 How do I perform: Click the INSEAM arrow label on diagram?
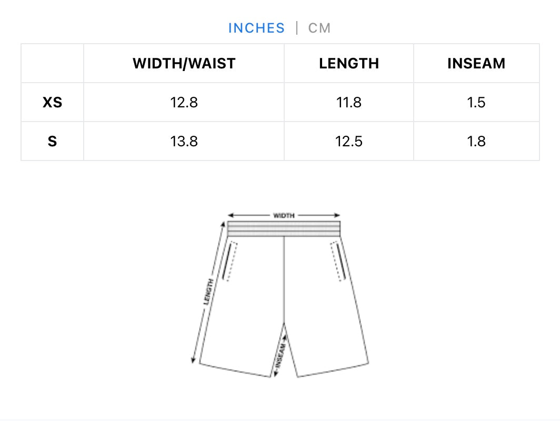[280, 356]
